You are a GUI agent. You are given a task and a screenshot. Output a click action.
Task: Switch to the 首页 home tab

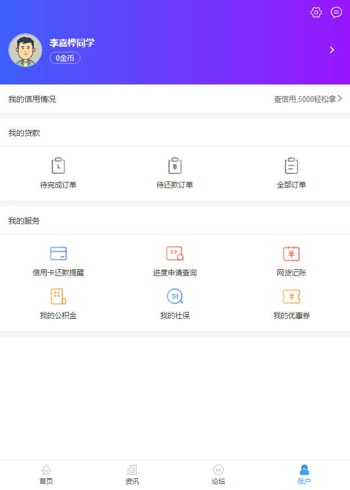point(46,474)
